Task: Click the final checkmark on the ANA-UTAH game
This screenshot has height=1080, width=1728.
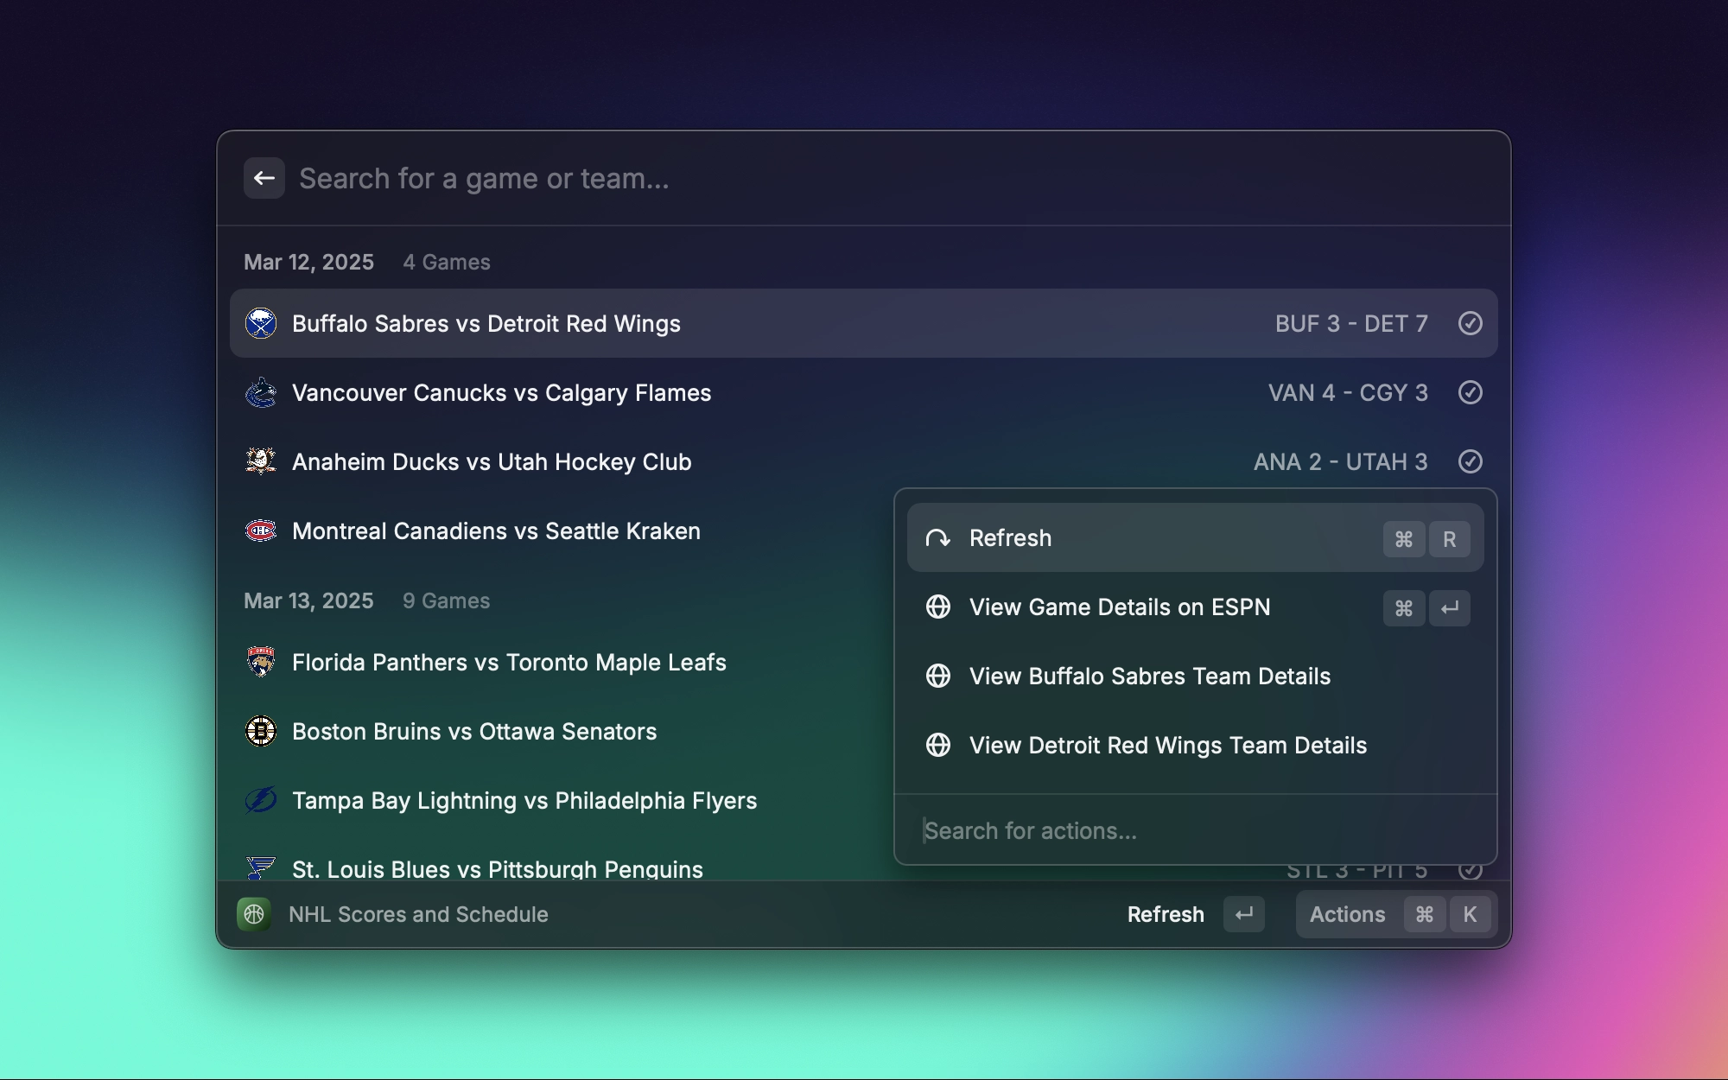Action: pyautogui.click(x=1470, y=461)
